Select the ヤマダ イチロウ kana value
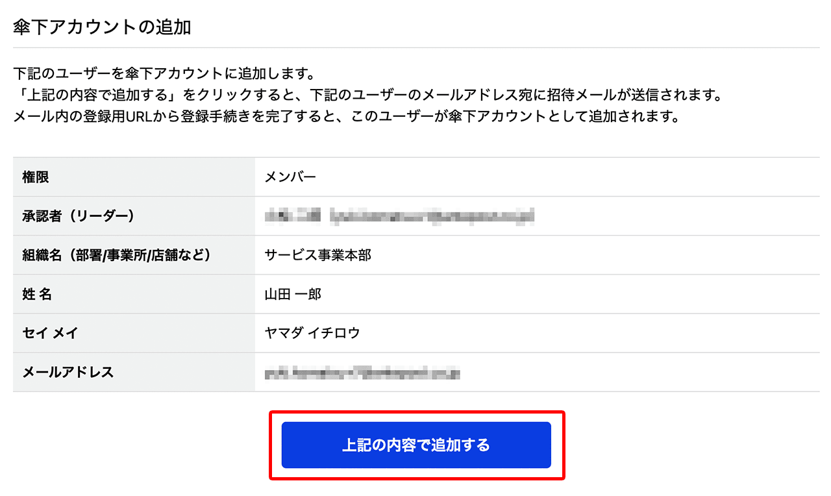 [312, 333]
